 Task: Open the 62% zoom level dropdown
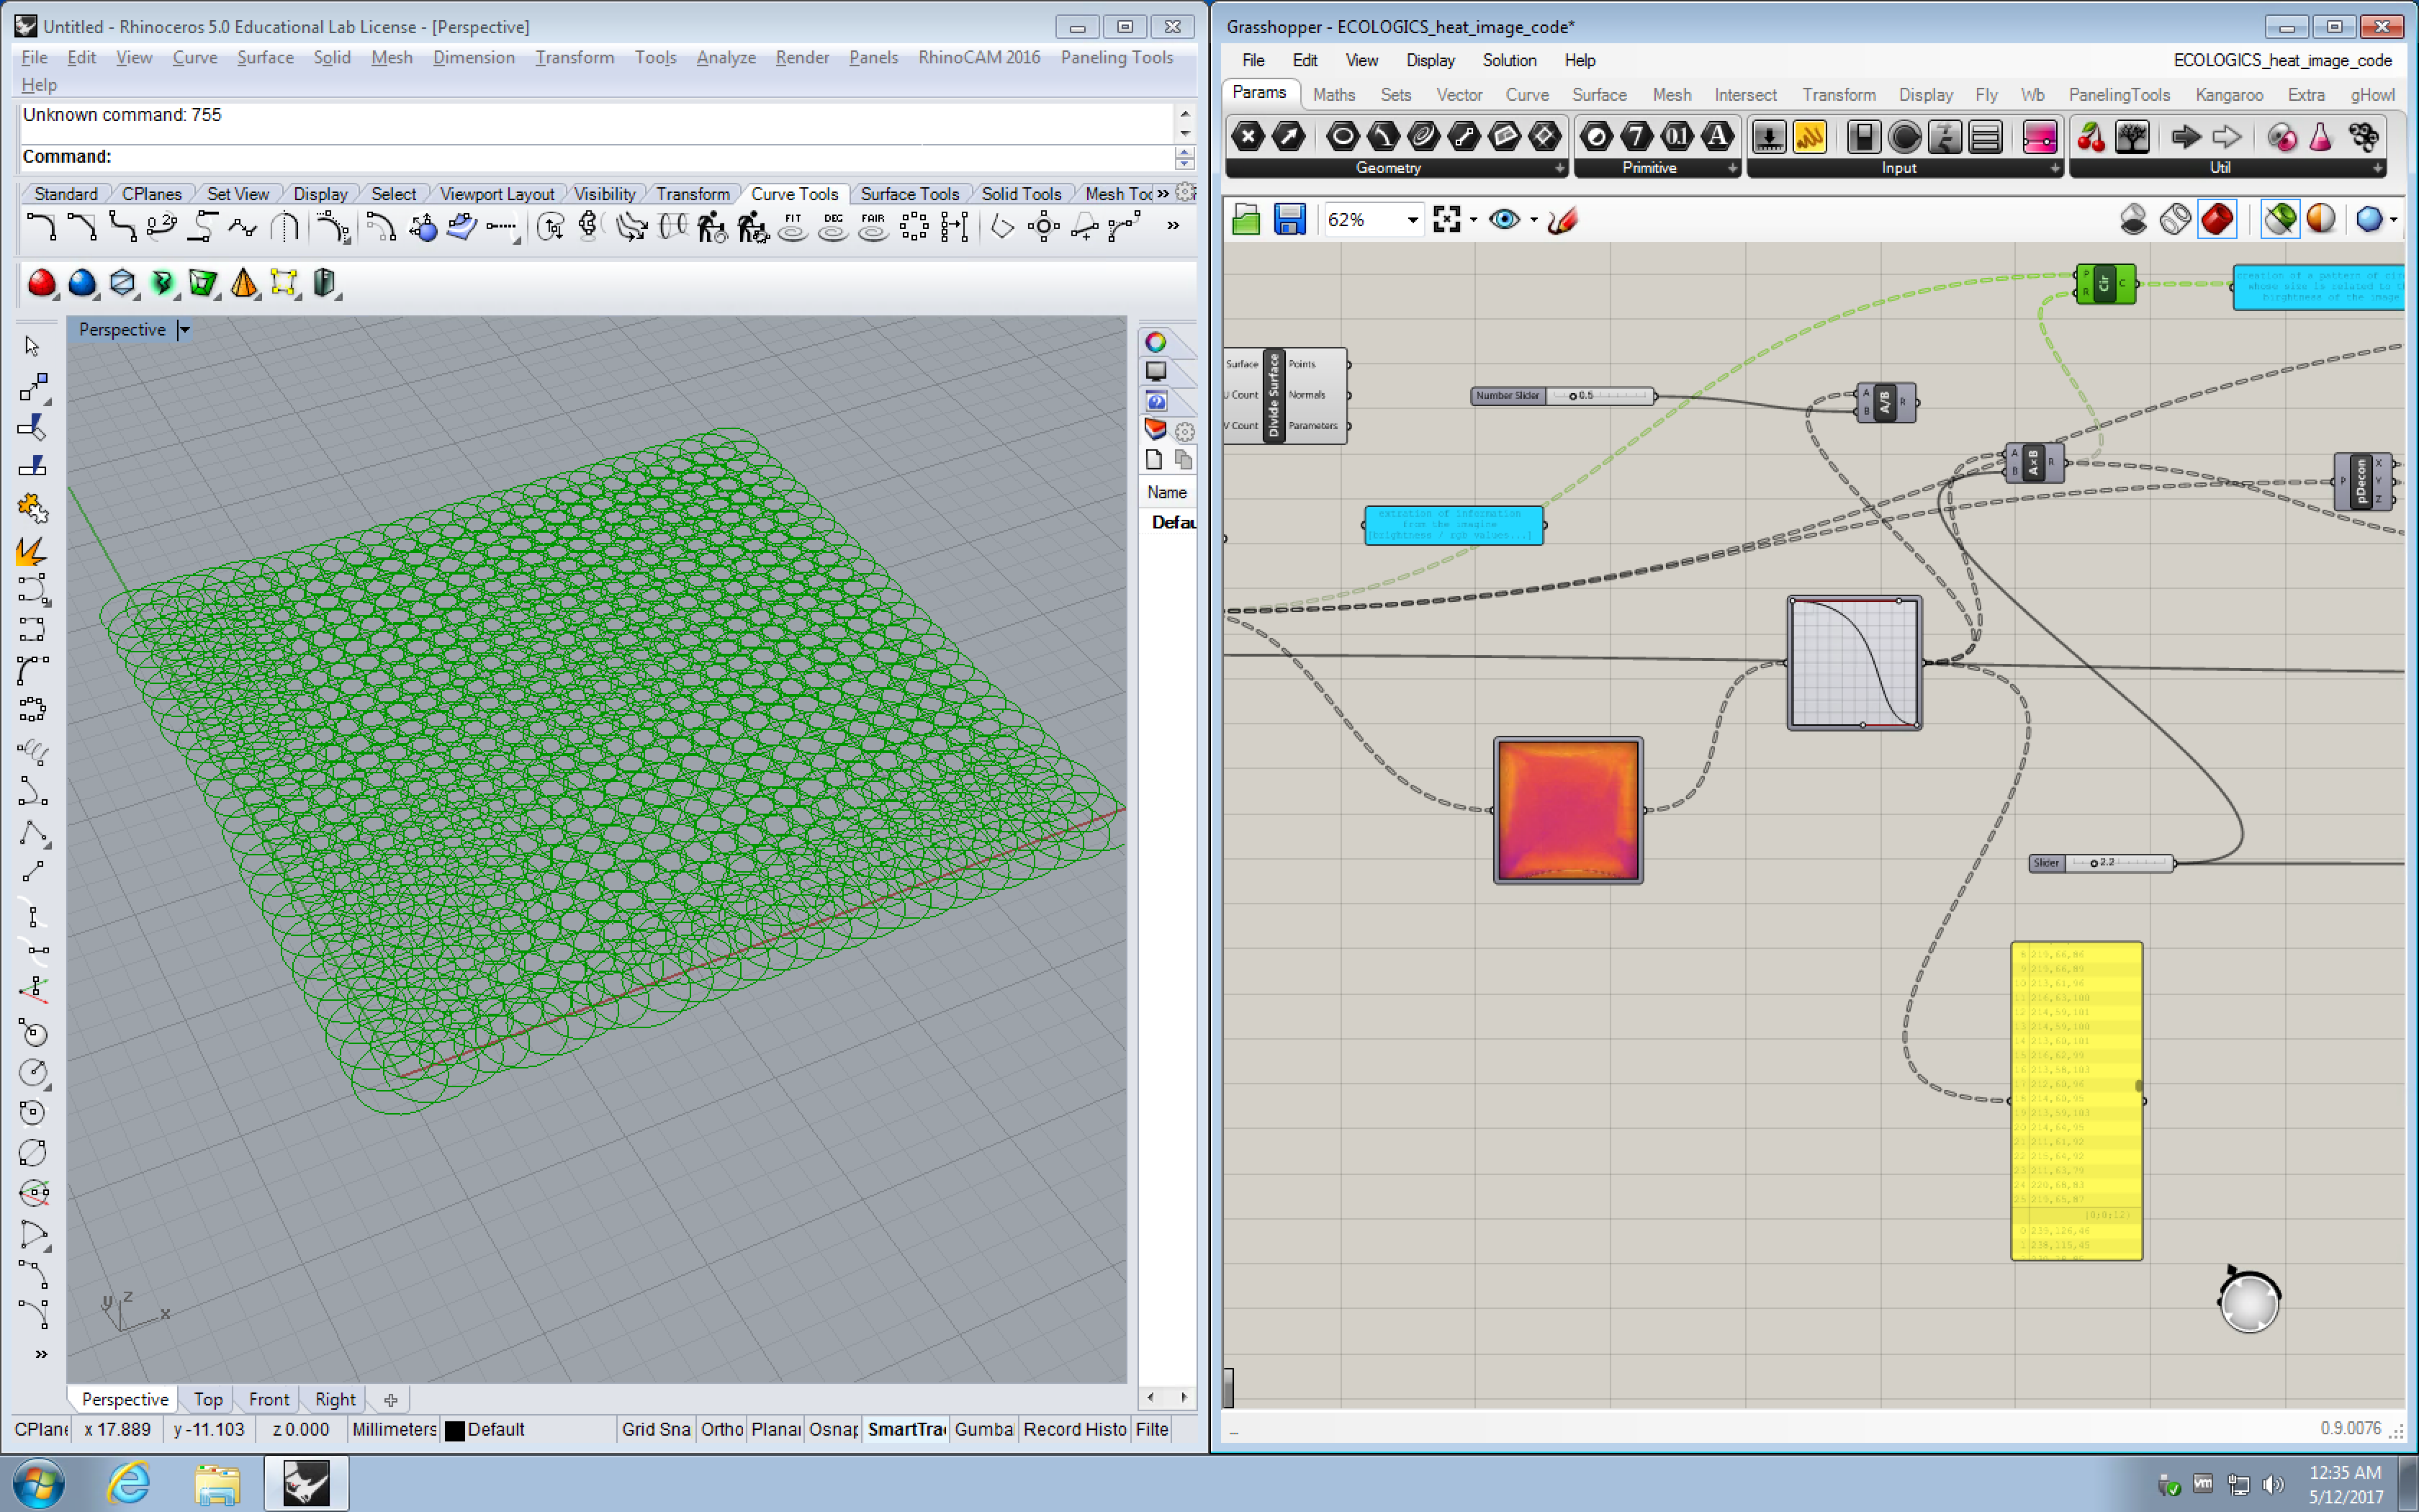pos(1413,220)
